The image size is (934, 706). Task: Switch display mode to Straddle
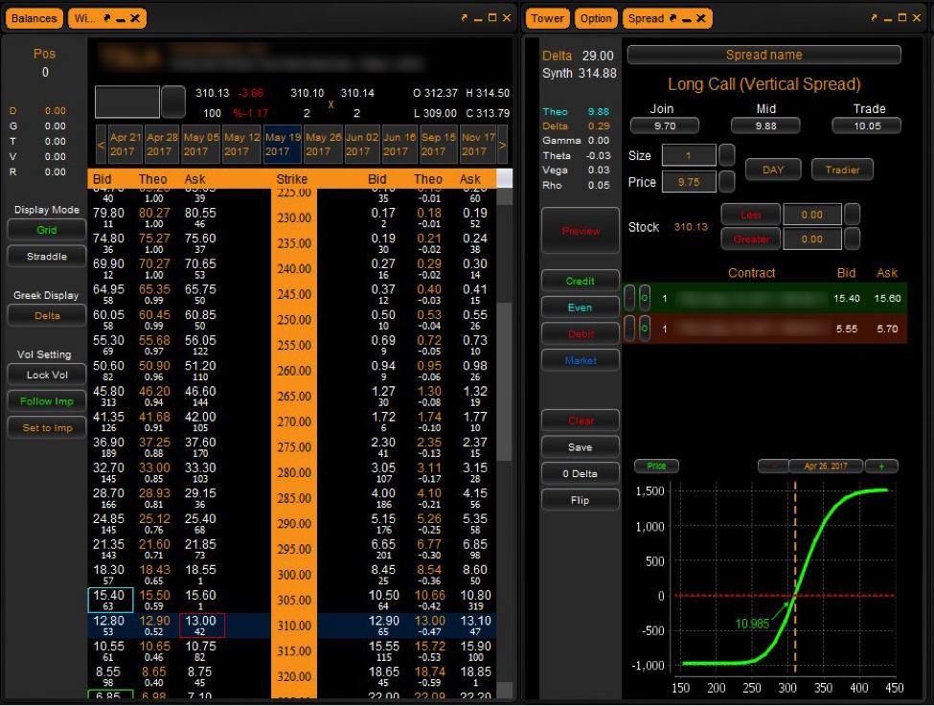[x=47, y=257]
